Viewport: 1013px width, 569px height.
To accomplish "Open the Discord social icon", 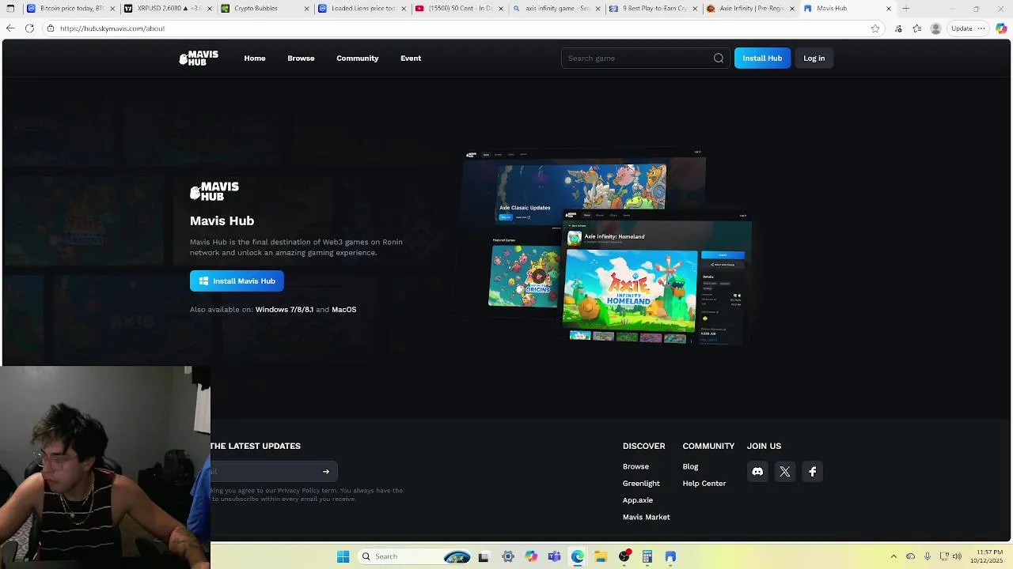I will tap(757, 472).
